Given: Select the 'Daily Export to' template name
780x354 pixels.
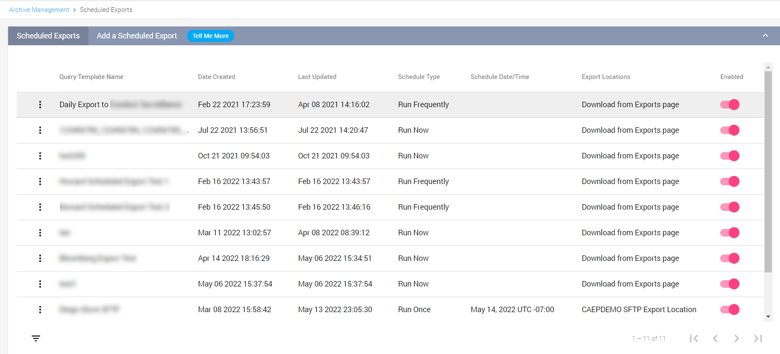Looking at the screenshot, I should (x=84, y=105).
